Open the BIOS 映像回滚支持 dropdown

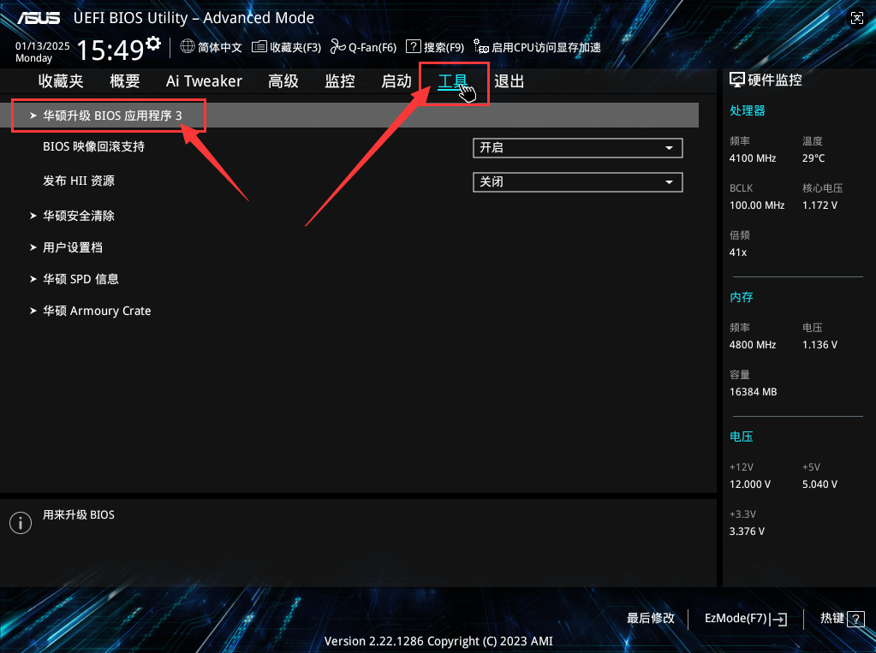pos(577,148)
